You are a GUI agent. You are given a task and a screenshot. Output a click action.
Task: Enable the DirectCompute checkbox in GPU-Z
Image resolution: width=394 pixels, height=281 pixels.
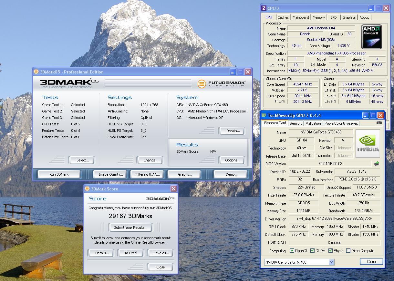(x=348, y=251)
